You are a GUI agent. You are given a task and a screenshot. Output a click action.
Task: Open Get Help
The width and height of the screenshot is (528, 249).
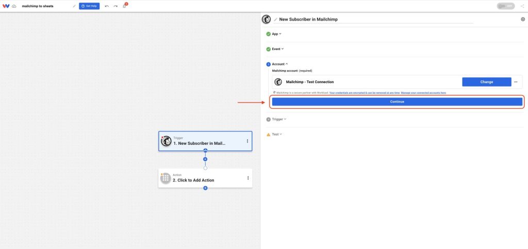click(89, 6)
